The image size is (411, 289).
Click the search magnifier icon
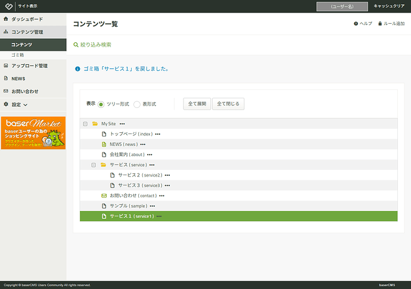[x=76, y=45]
